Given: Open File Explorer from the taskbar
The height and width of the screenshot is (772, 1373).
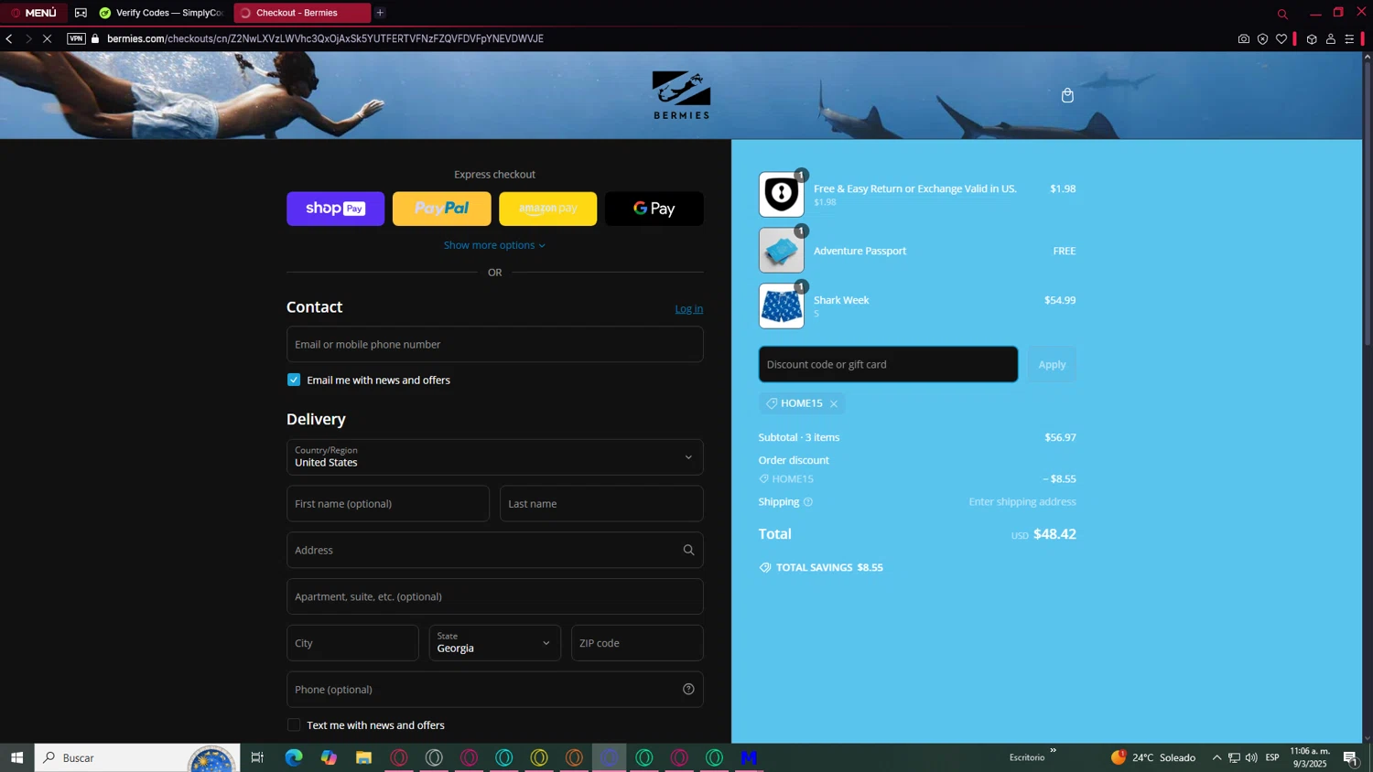Looking at the screenshot, I should click(x=363, y=757).
